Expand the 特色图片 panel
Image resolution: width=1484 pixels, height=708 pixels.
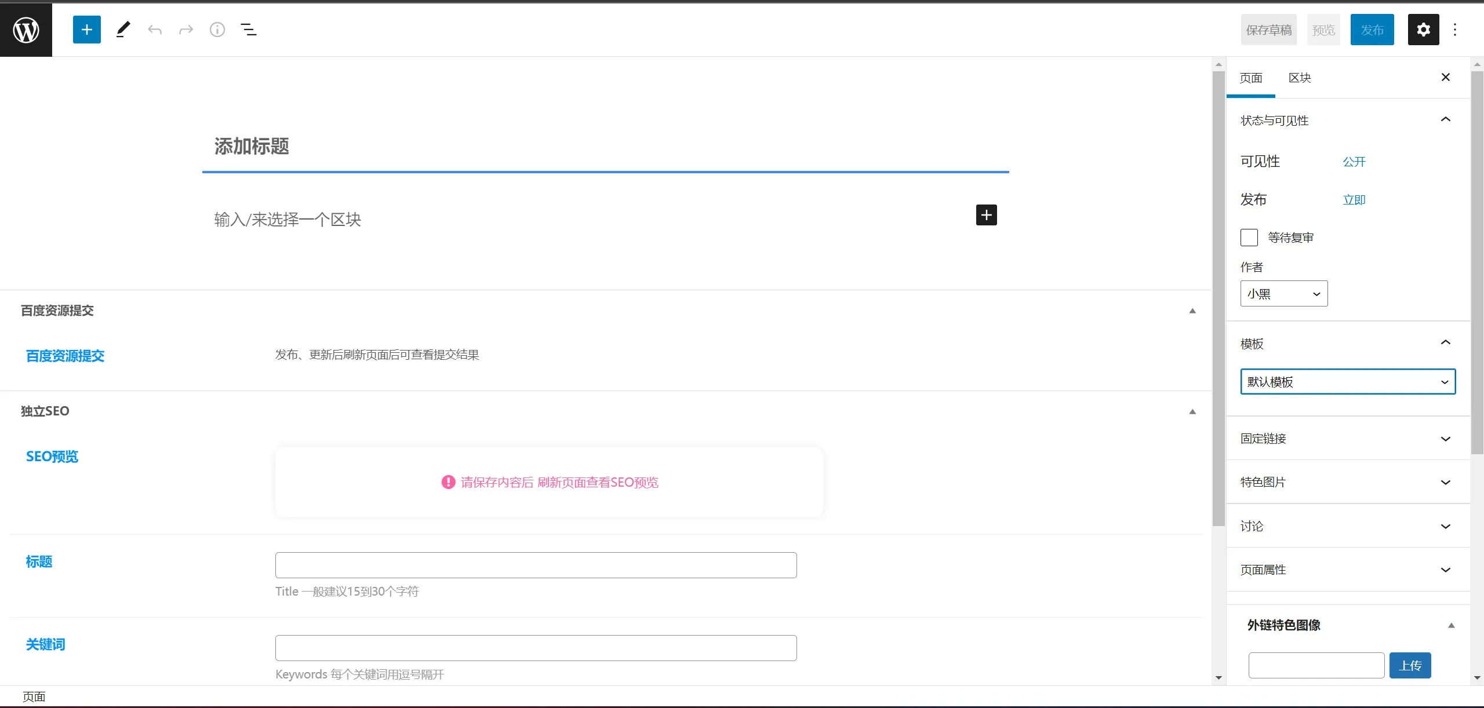(x=1347, y=482)
